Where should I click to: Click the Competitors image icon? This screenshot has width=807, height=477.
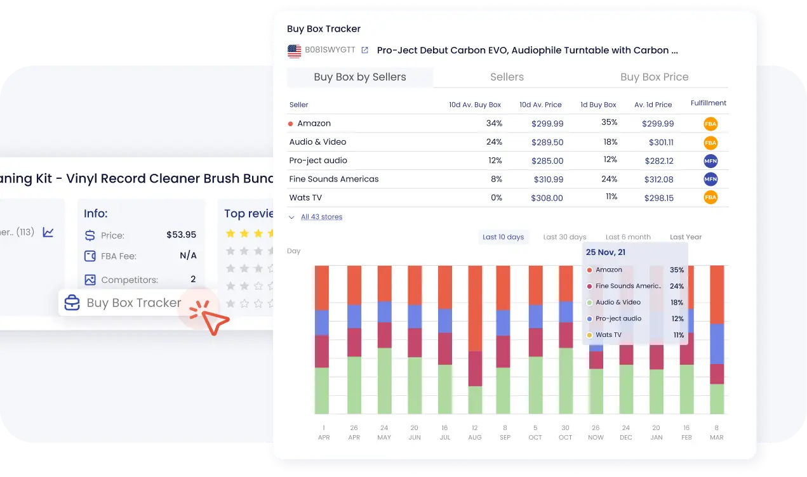pos(90,280)
